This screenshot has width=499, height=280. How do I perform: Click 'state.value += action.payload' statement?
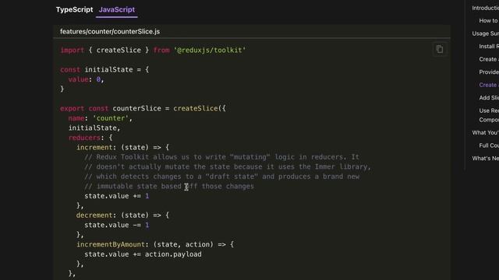pos(143,254)
